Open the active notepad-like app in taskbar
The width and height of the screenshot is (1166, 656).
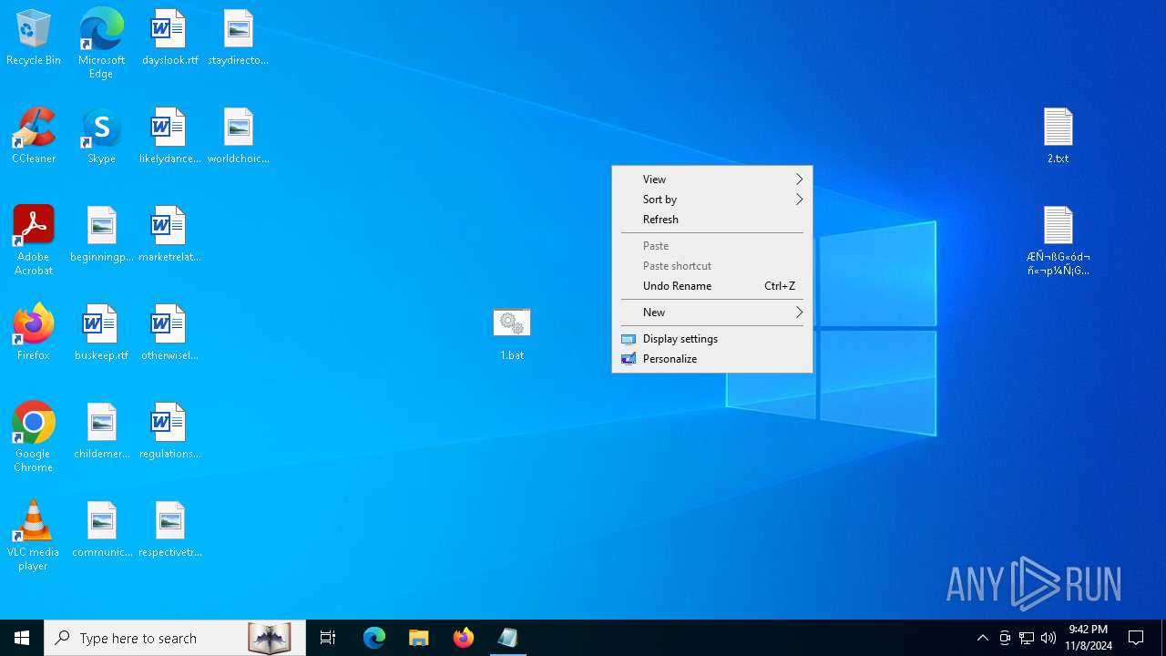pyautogui.click(x=508, y=638)
